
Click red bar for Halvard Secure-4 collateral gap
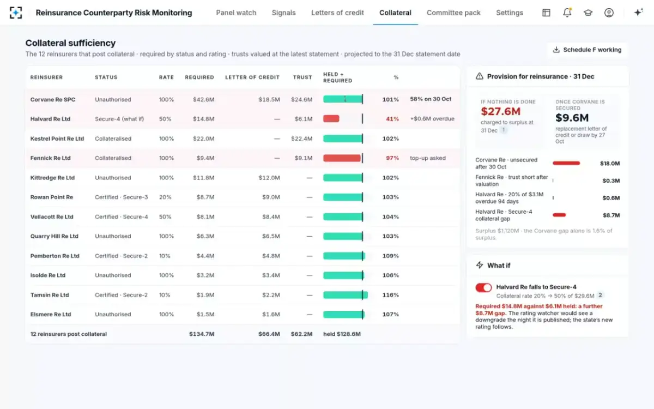(x=559, y=215)
